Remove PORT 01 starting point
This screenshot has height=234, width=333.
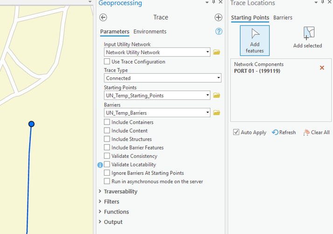point(322,68)
